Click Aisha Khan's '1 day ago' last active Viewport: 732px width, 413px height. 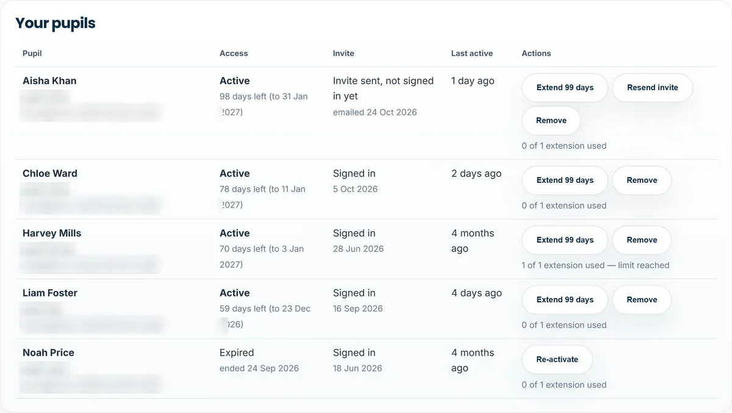click(473, 81)
